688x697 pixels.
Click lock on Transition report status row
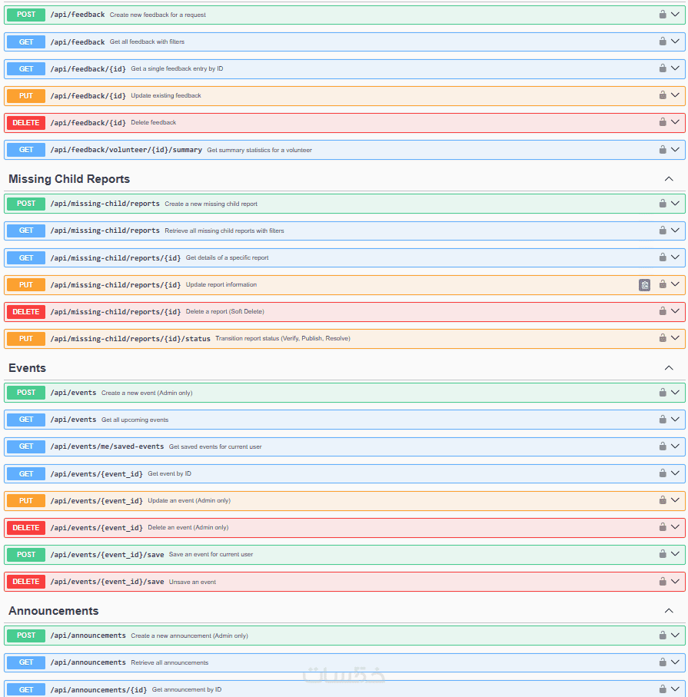point(662,338)
